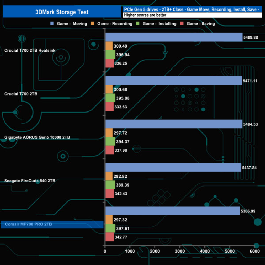The height and width of the screenshot is (265, 265).
Task: Click 'Higher scores are better' note
Action: (145, 15)
